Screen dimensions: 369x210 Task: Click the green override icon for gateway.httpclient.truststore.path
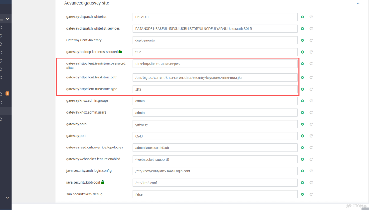point(302,77)
